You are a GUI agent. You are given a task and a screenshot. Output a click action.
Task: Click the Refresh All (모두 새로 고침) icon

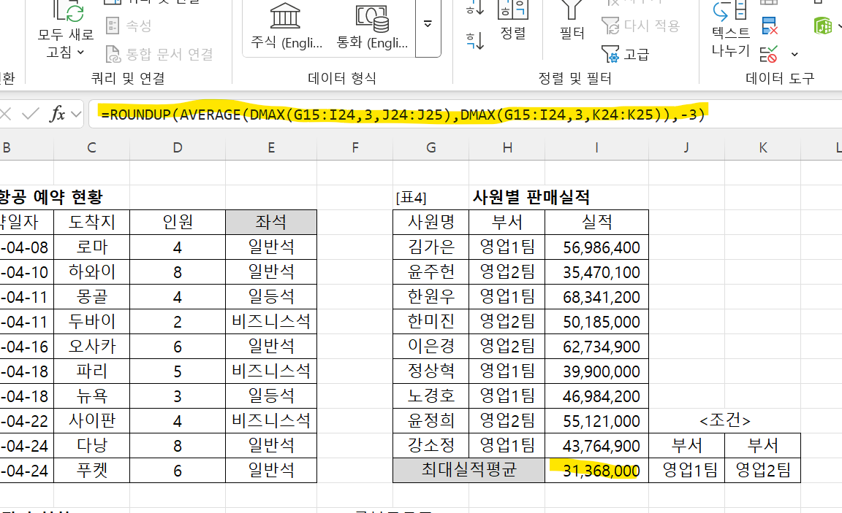66,9
